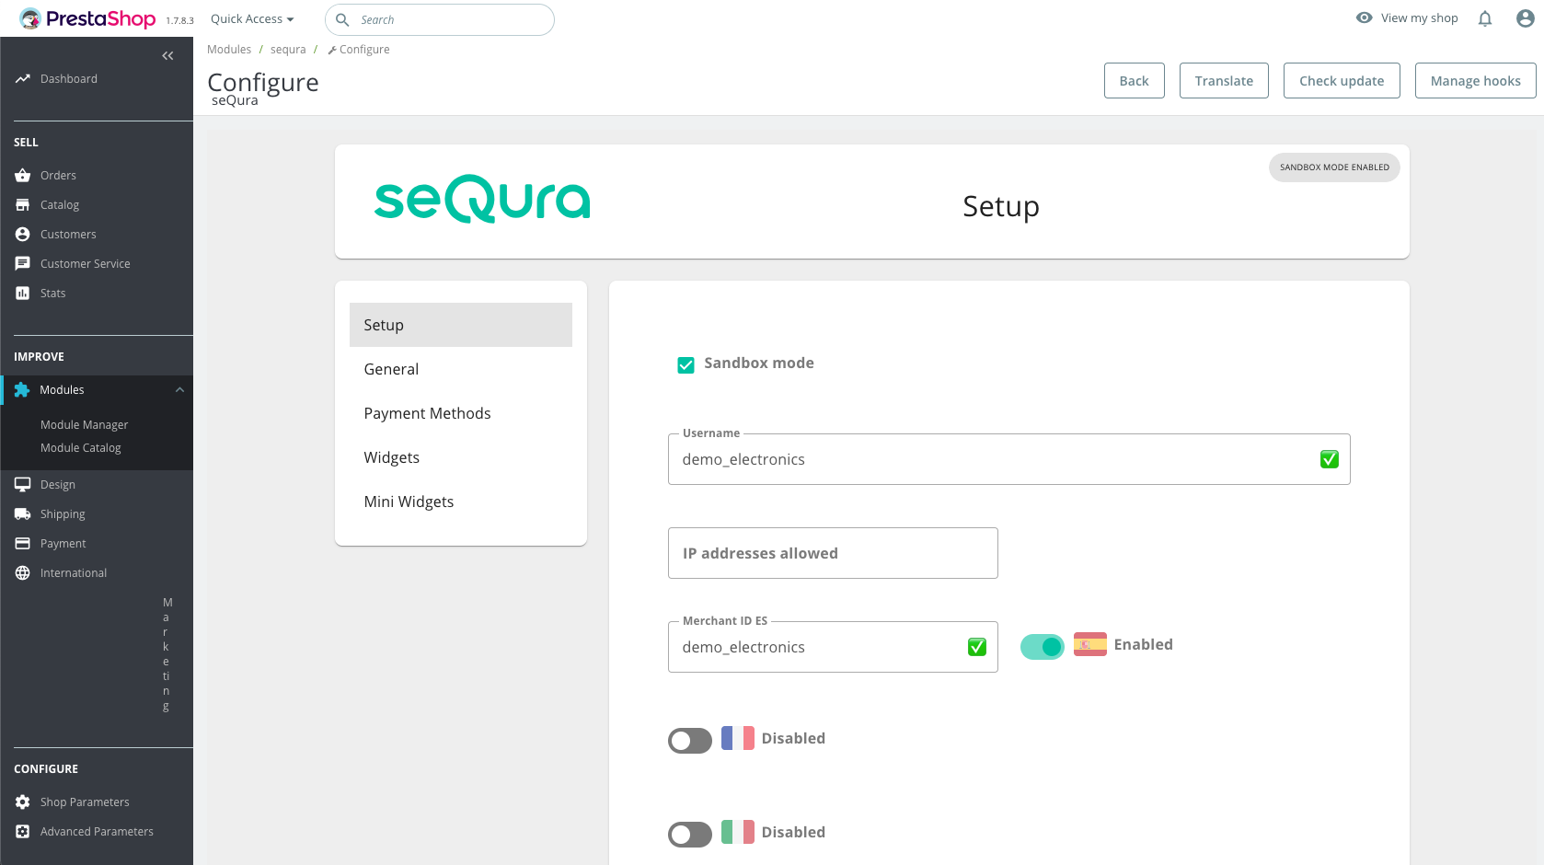Screen dimensions: 1544x865
Task: Click the Spain flag icon
Action: (x=1090, y=644)
